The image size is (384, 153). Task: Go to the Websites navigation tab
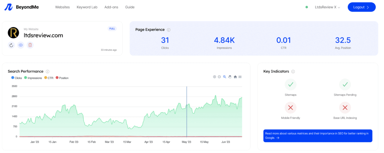click(62, 7)
